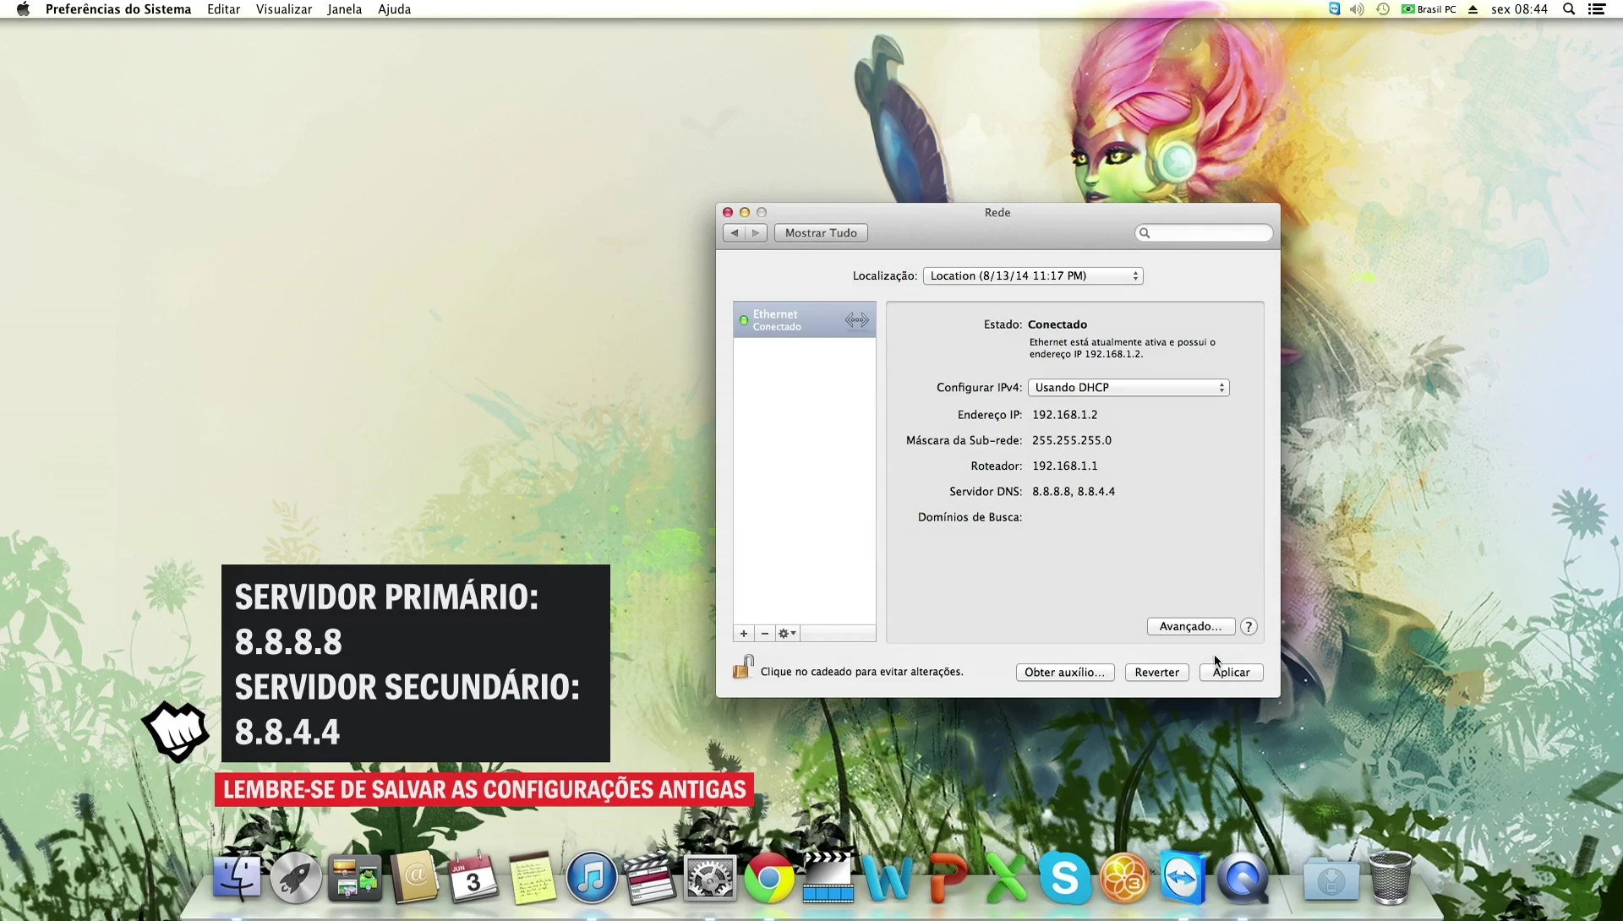Open TeamViewer in the Dock

coord(1183,879)
